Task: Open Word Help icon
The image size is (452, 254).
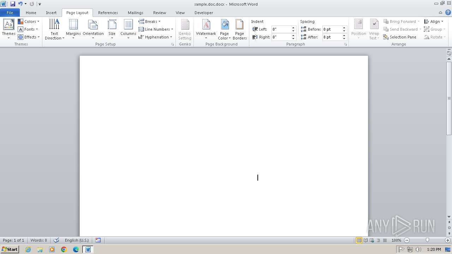Action: point(448,12)
